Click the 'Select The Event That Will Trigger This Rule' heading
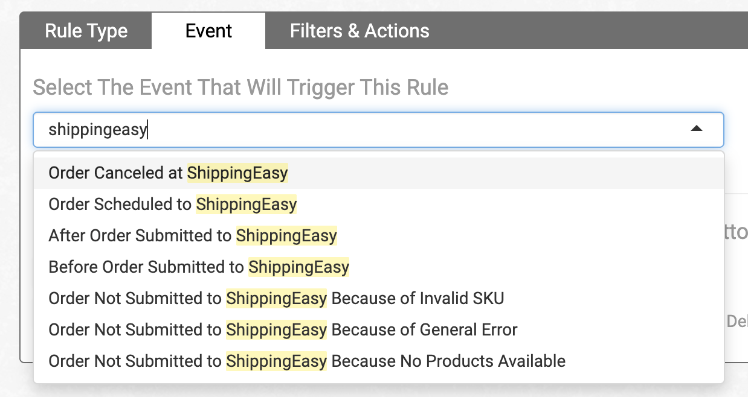Viewport: 748px width, 397px height. tap(240, 87)
